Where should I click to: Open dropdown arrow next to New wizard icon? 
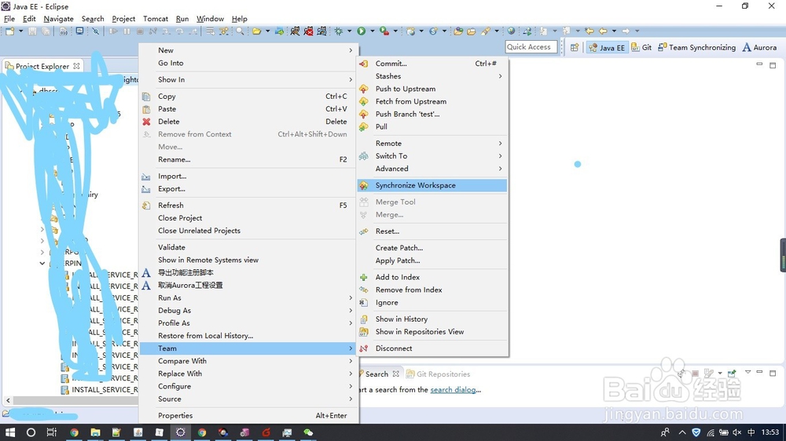(x=20, y=31)
